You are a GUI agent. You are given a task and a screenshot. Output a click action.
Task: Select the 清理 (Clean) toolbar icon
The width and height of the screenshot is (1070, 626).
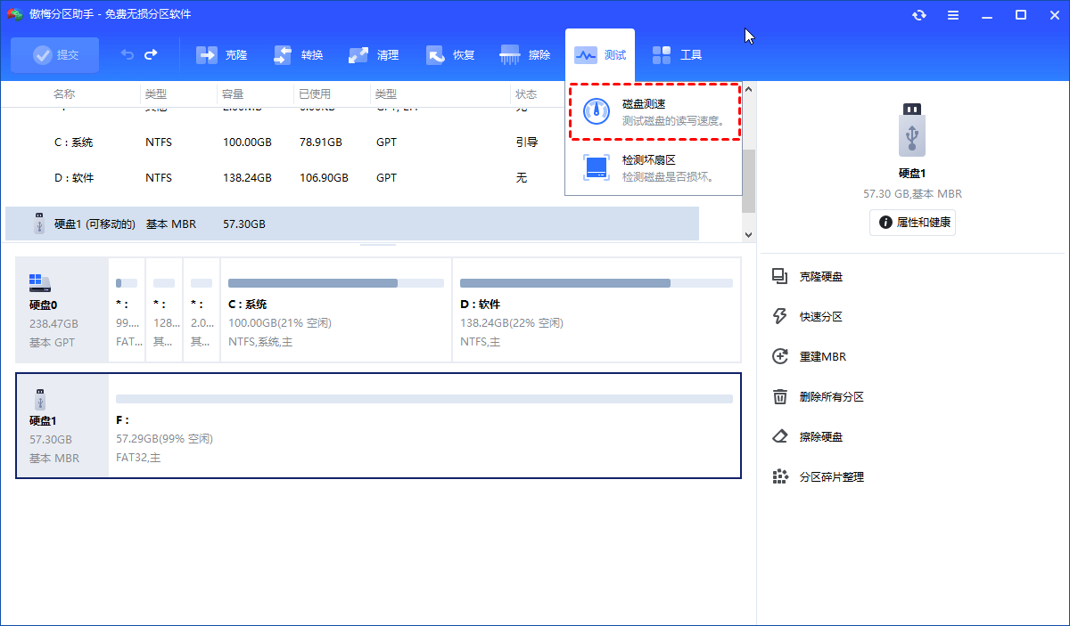pos(374,54)
